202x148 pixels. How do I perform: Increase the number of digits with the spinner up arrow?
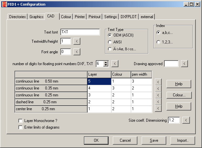click(106, 62)
